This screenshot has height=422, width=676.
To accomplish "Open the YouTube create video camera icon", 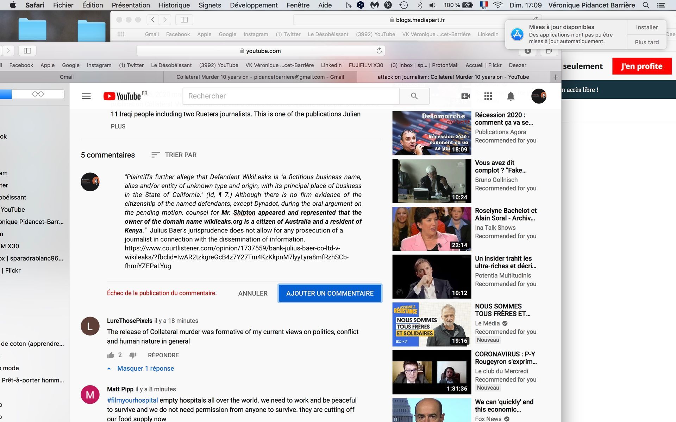I will (465, 96).
